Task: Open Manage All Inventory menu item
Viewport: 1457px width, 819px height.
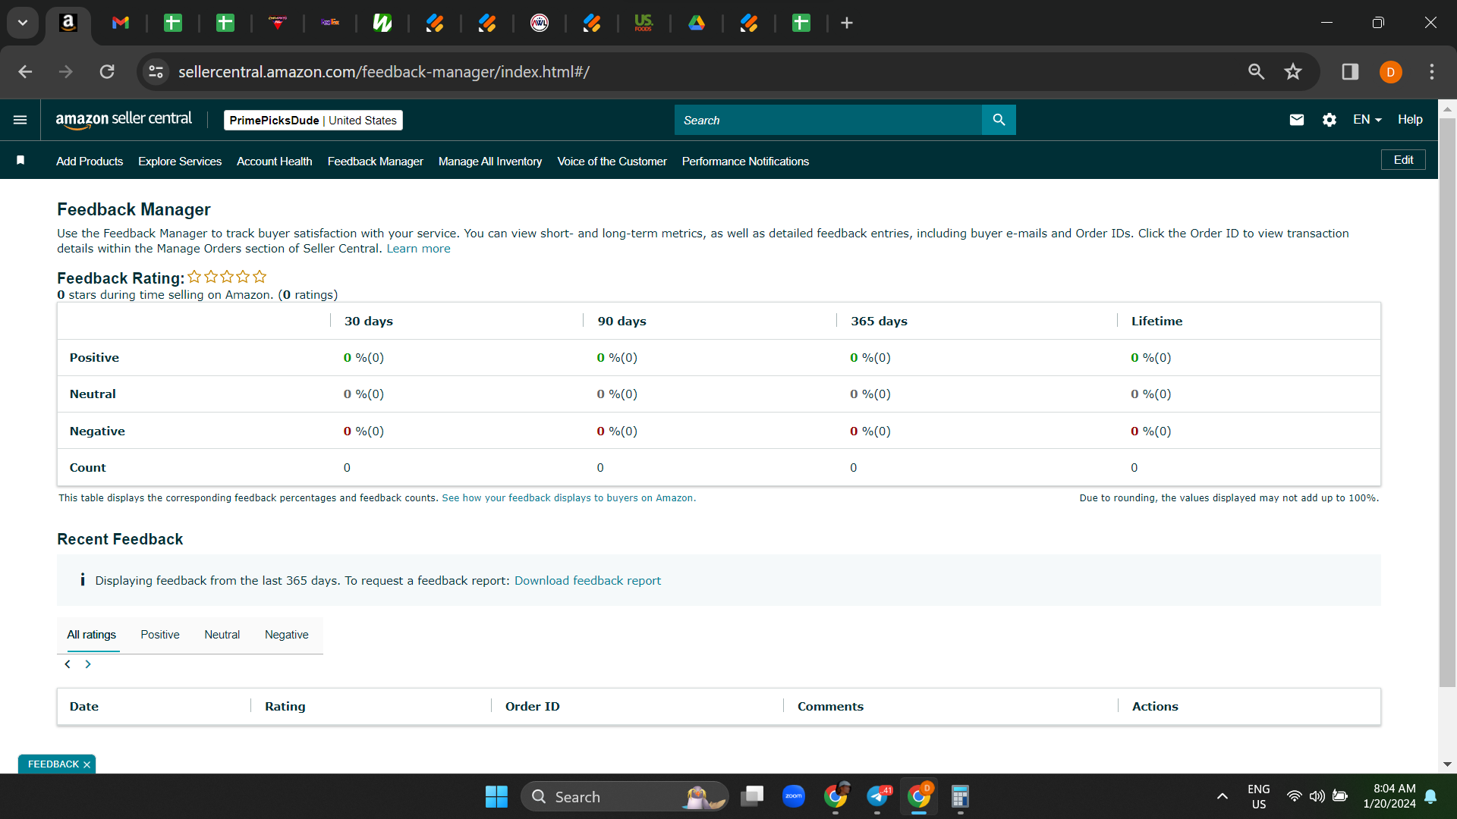Action: click(x=490, y=162)
